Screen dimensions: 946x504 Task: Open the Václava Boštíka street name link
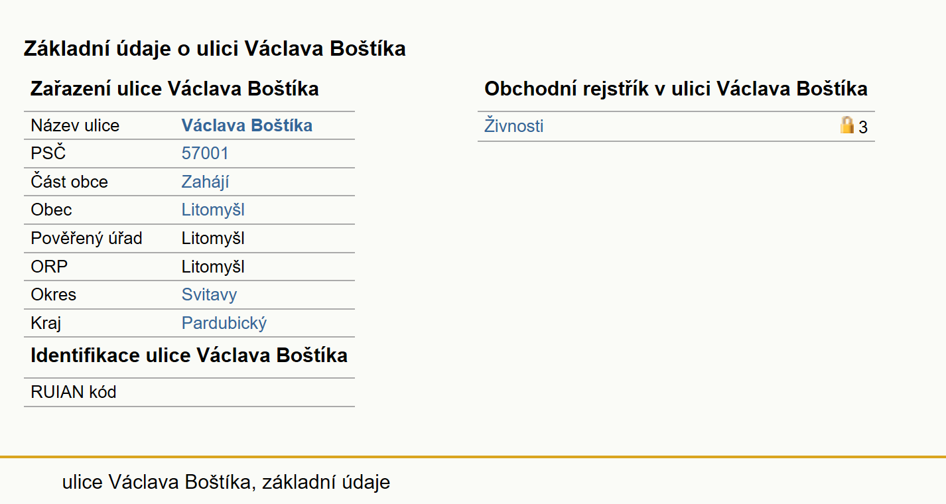(247, 125)
